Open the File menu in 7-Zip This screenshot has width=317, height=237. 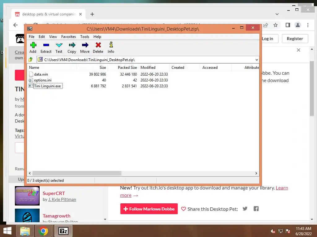(32, 37)
